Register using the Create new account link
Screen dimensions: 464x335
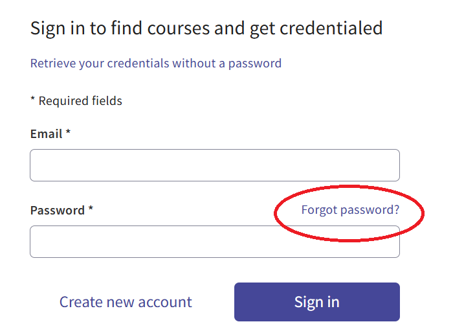[x=126, y=302]
